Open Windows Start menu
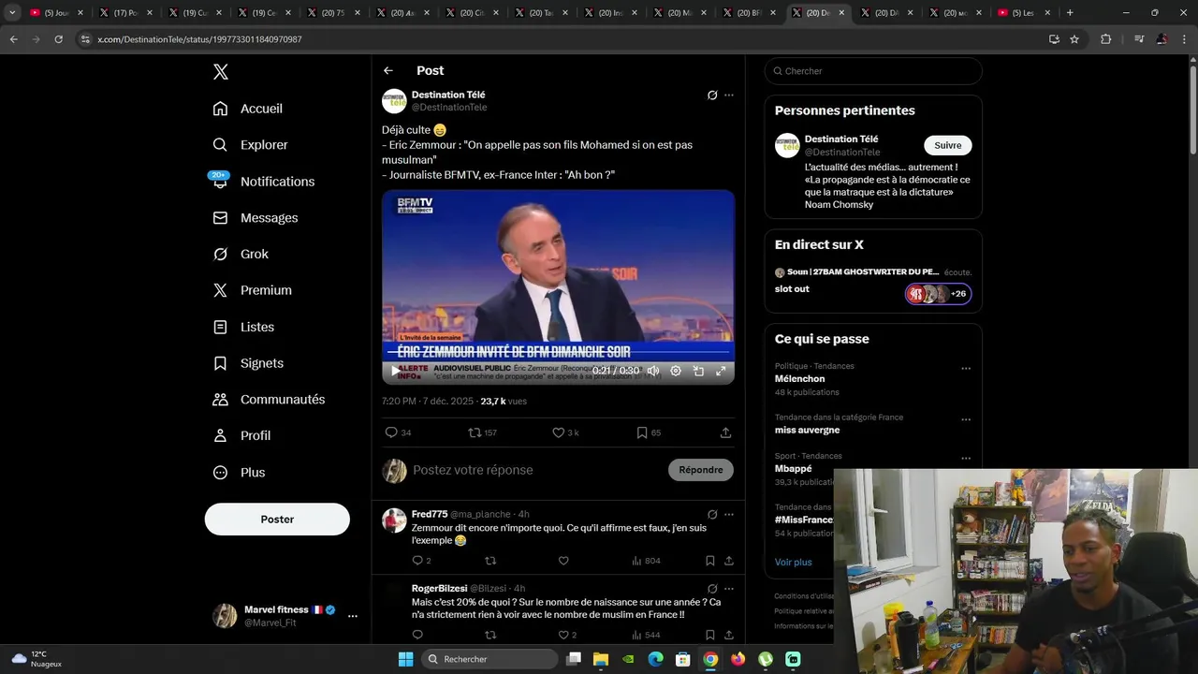1198x674 pixels. (405, 659)
